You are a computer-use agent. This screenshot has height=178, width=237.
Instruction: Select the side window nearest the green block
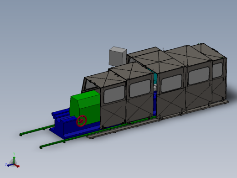point(114,94)
